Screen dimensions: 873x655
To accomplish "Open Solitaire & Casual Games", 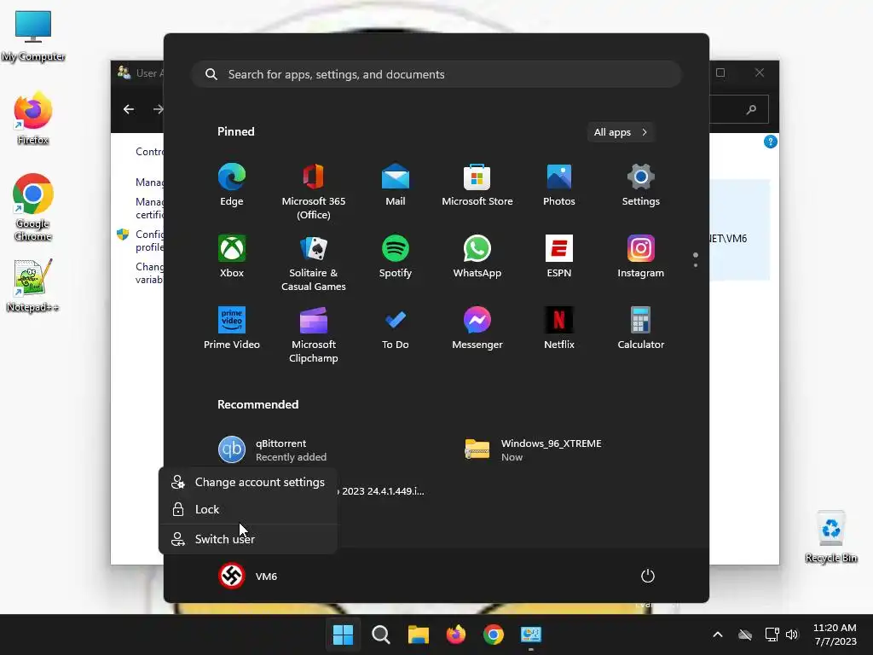I will tap(314, 264).
